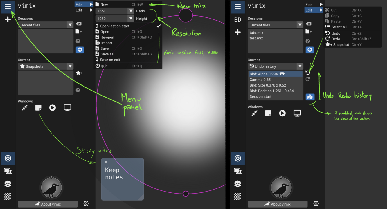
Task: Toggle blue show-view-of-action button
Action: 310,97
